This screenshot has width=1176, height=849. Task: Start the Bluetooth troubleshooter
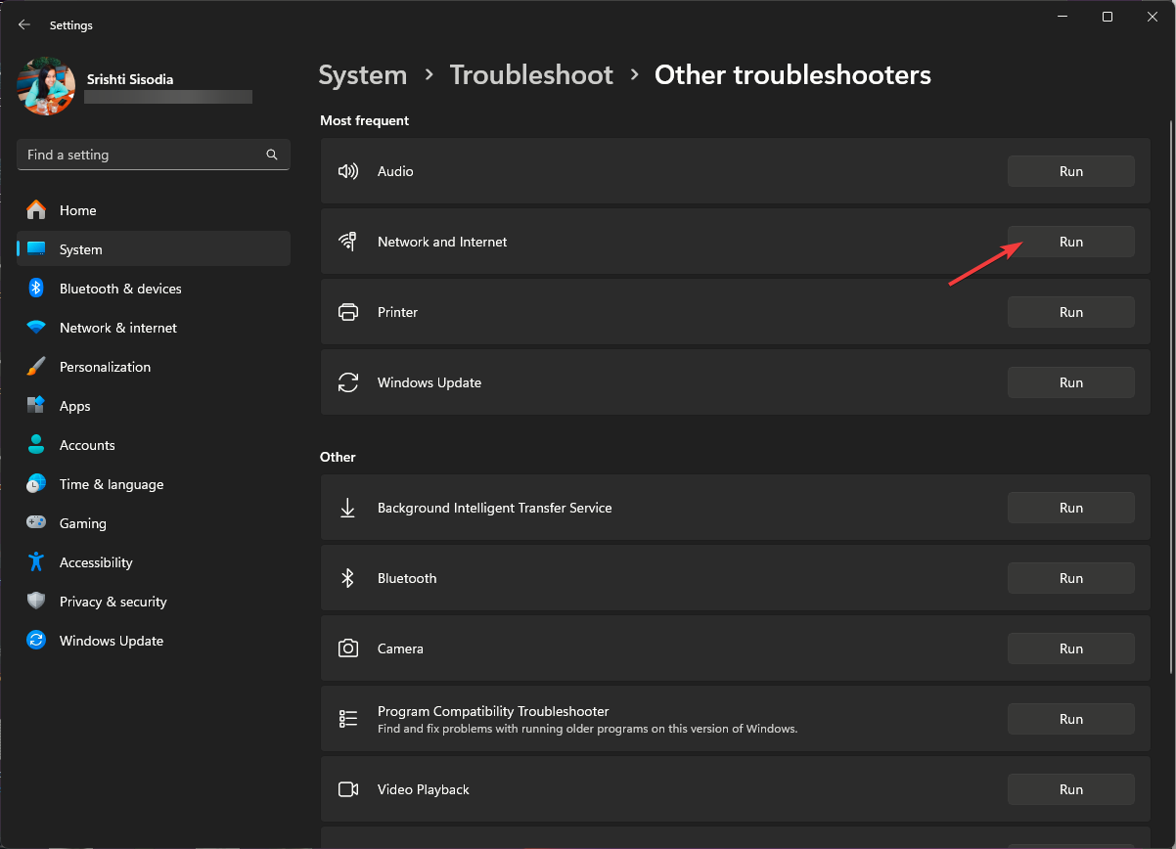click(x=1070, y=578)
